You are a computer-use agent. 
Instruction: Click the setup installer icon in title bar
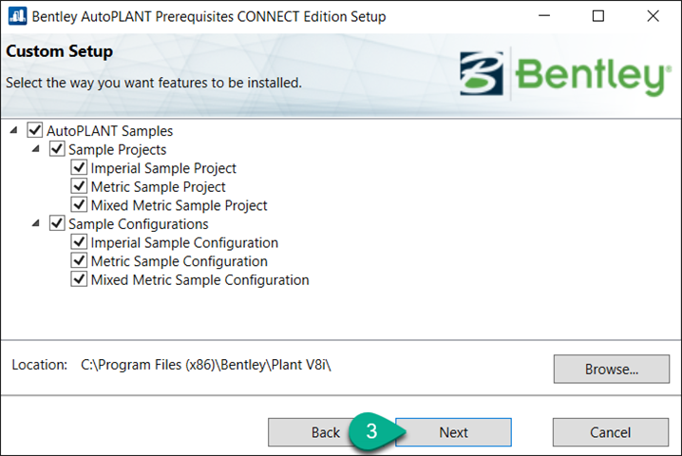pyautogui.click(x=16, y=17)
